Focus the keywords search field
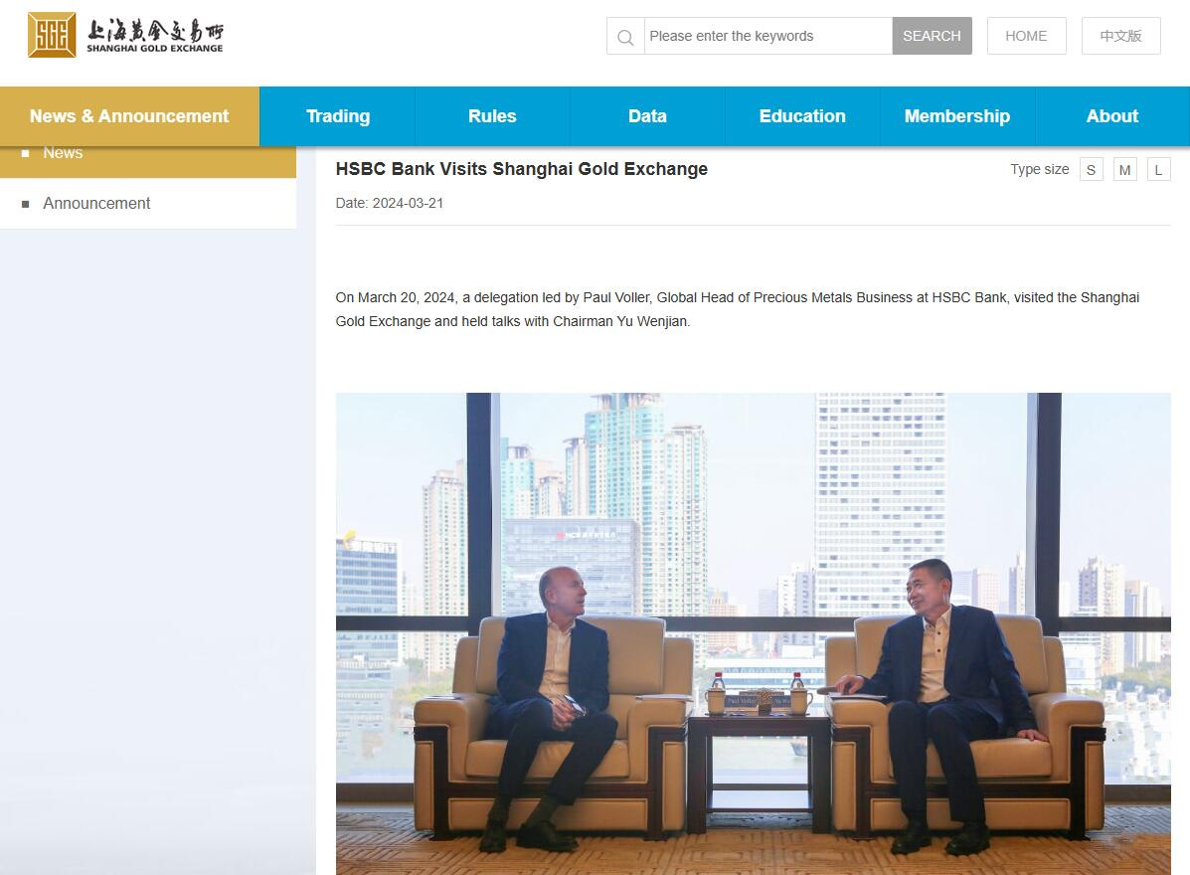 [x=768, y=36]
